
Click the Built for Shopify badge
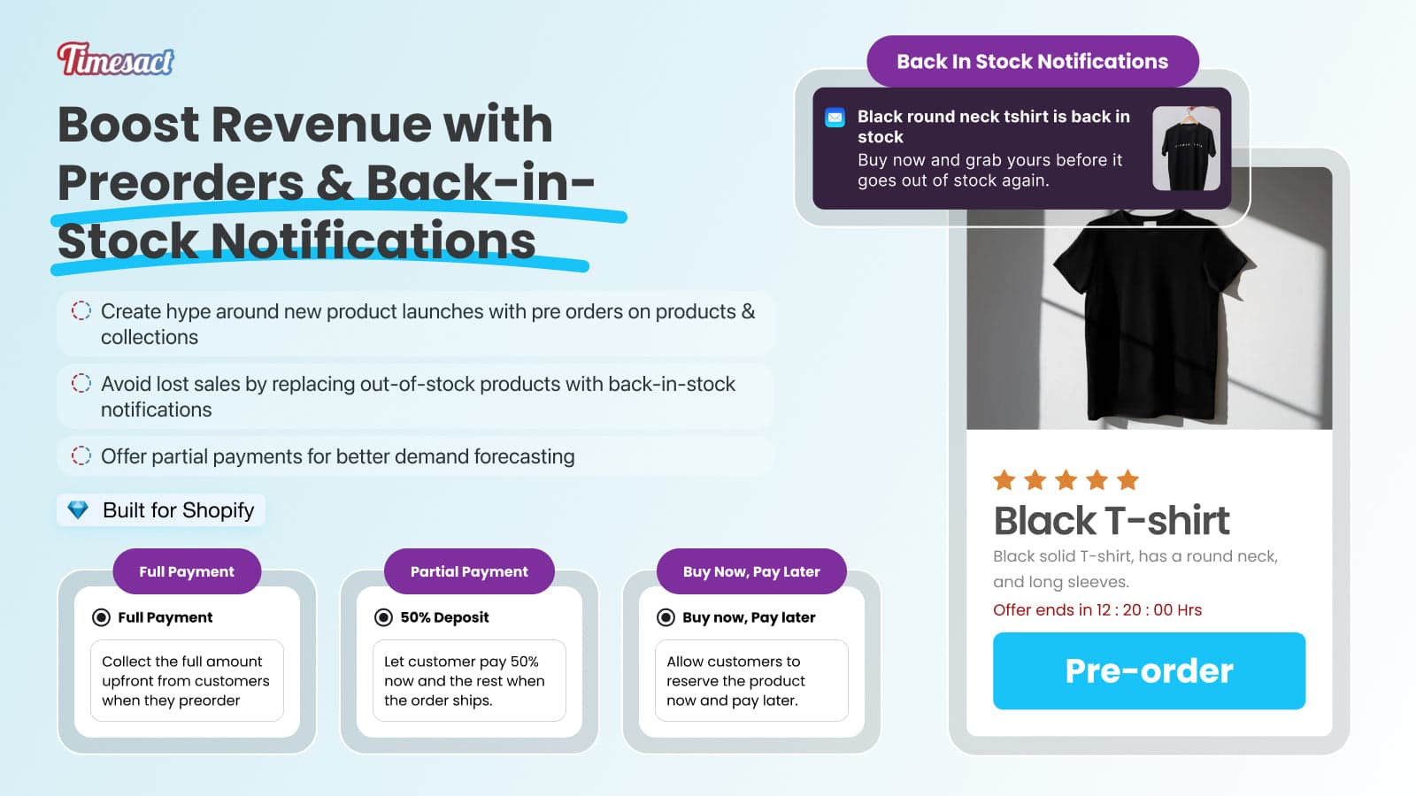tap(160, 509)
